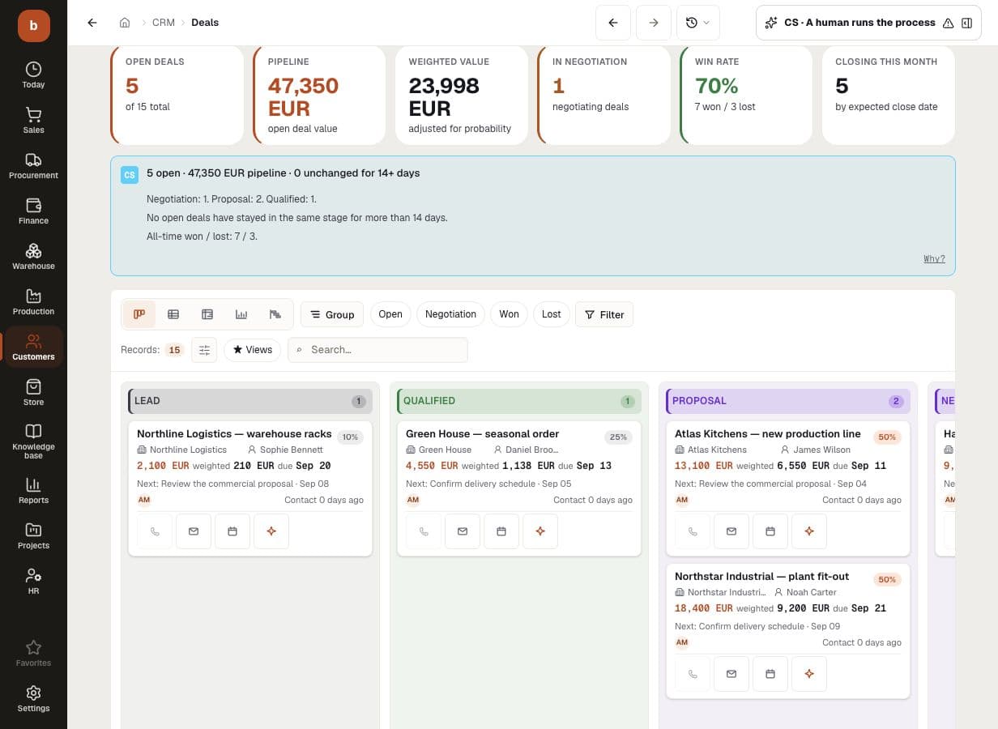This screenshot has width=998, height=729.
Task: Toggle the Won quick filter
Action: [x=509, y=314]
